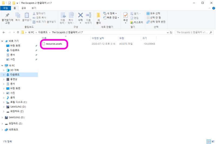
Task: Switch to details view icon in status bar
Action: click(209, 142)
